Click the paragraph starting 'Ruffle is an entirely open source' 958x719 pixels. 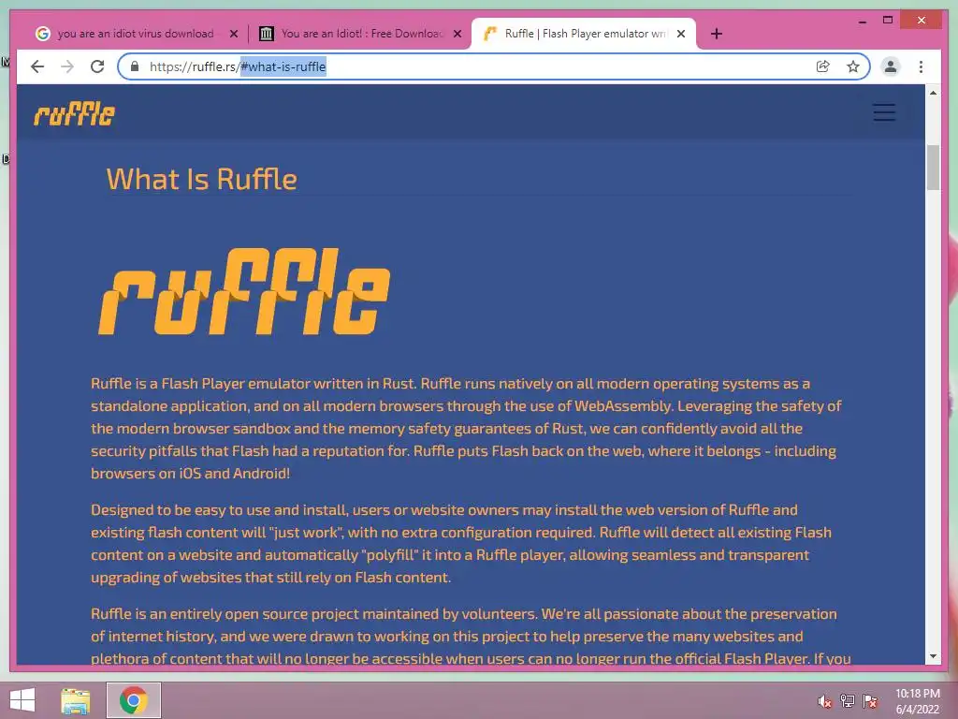(x=472, y=636)
